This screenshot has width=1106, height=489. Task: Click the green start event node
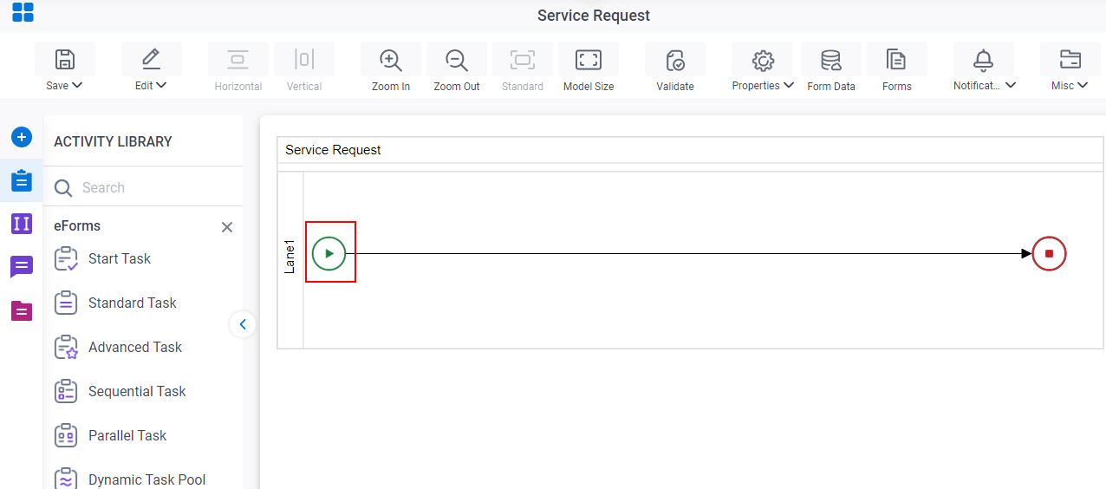329,253
